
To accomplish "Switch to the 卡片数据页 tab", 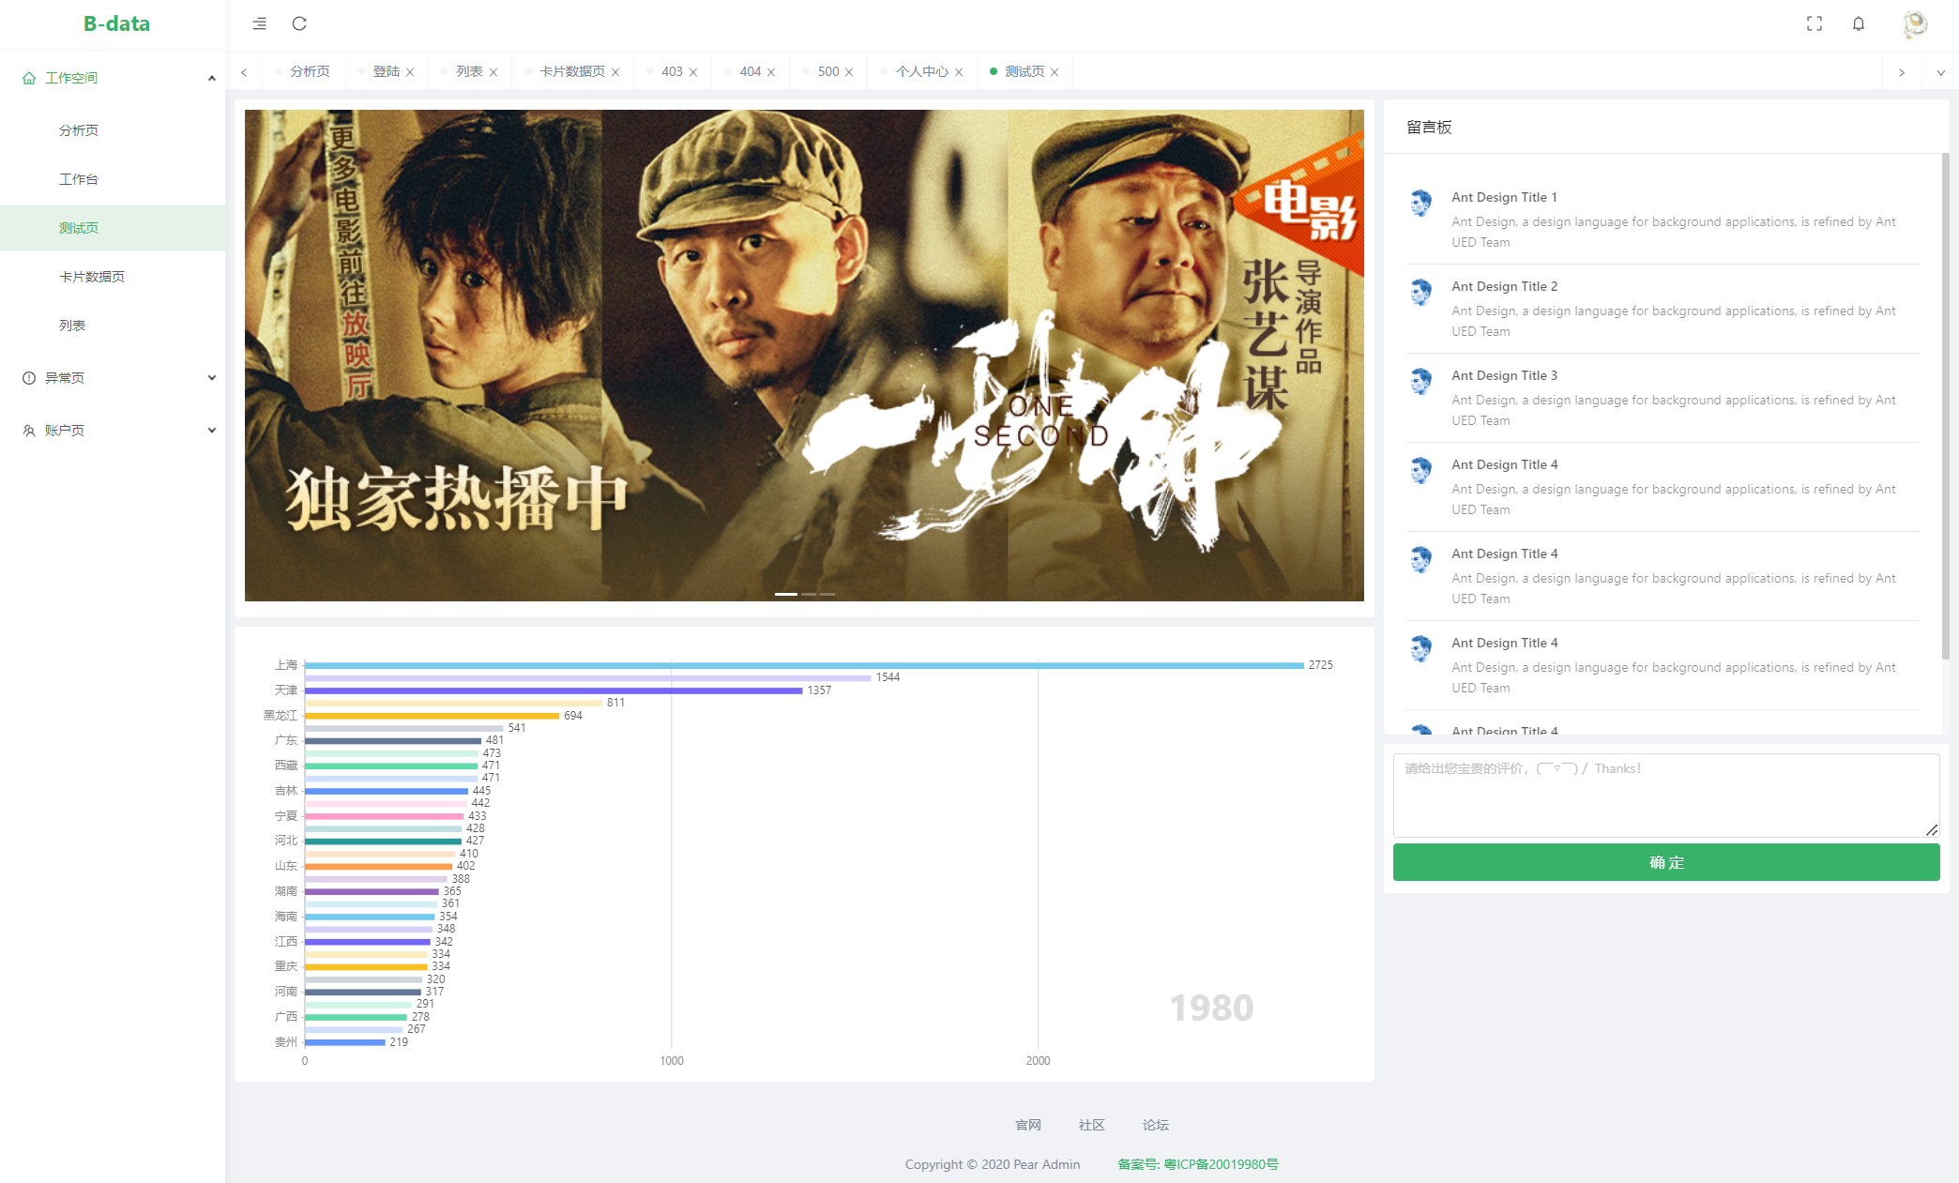I will tap(572, 71).
